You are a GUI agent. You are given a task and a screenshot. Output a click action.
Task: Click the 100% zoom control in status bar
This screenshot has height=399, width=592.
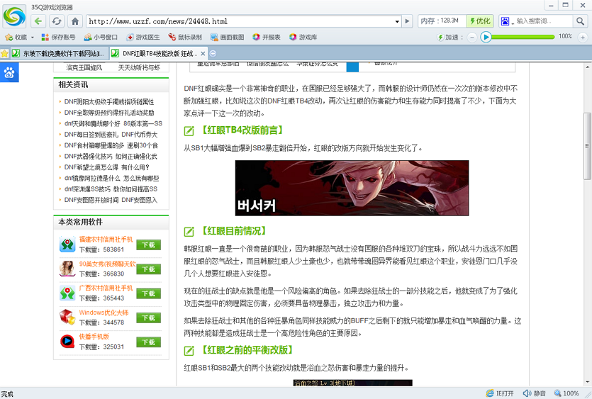[566, 393]
